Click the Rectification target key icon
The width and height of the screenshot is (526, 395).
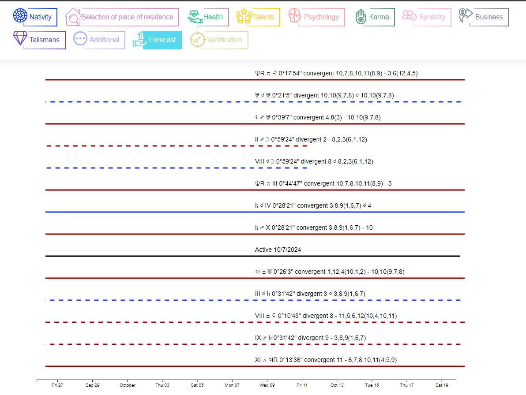coord(197,40)
